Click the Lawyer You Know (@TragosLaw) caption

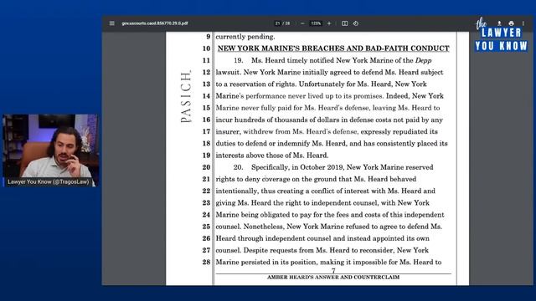click(49, 182)
